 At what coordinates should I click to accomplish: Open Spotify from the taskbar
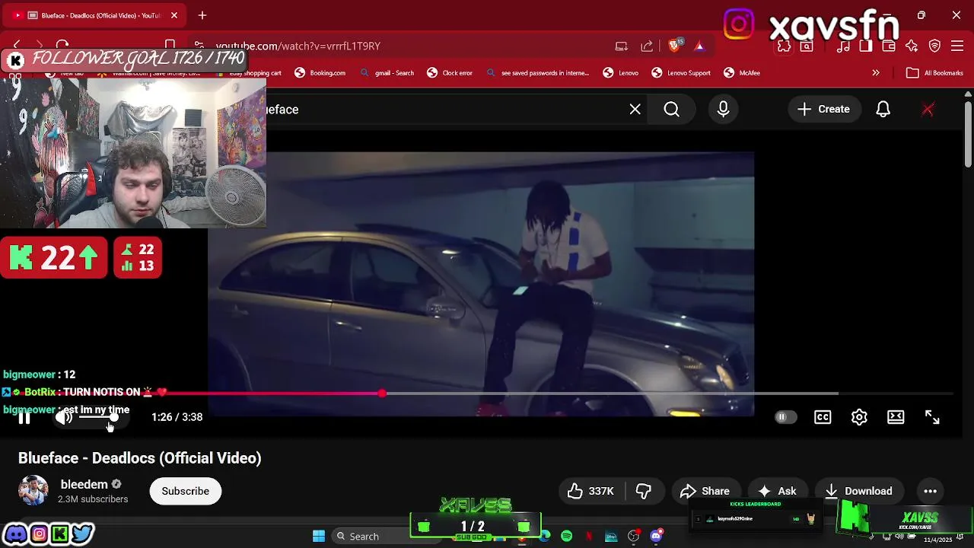567,537
